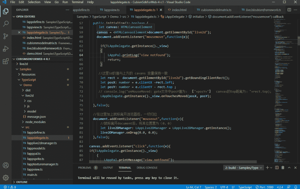Viewport: 300px width, 189px height.
Task: Open the Extensions view
Action: pos(6,61)
